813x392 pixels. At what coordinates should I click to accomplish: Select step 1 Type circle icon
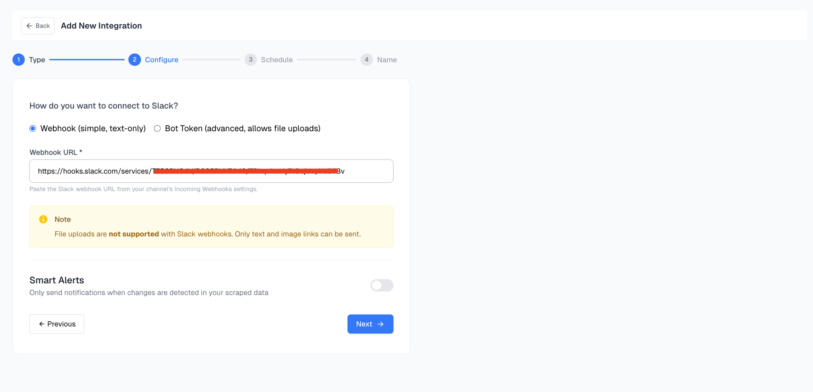point(19,60)
